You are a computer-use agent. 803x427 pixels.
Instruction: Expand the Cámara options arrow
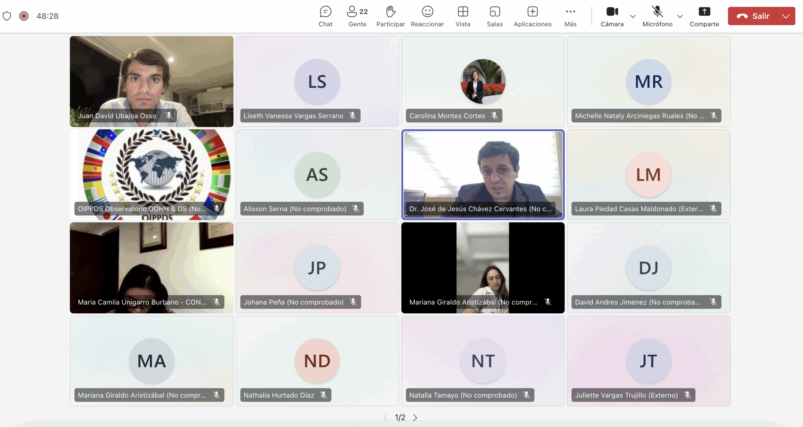[x=633, y=16]
